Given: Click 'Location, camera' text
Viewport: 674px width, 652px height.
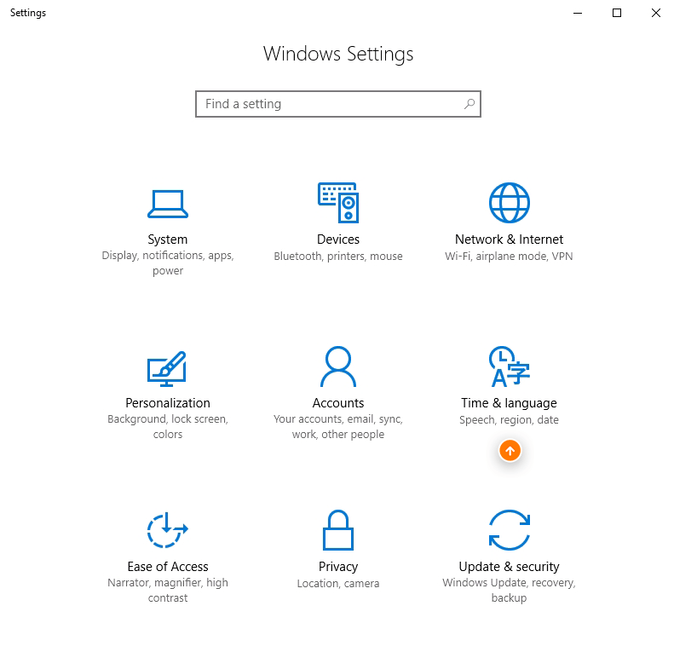Looking at the screenshot, I should tap(338, 584).
